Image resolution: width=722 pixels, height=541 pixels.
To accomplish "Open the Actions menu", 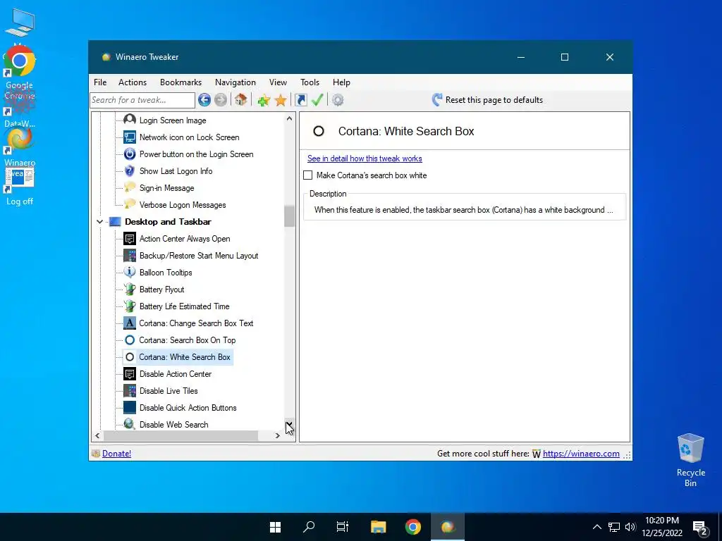I will click(133, 82).
